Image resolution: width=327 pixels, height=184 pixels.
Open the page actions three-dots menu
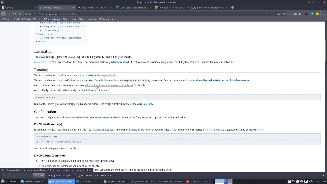pos(274,14)
